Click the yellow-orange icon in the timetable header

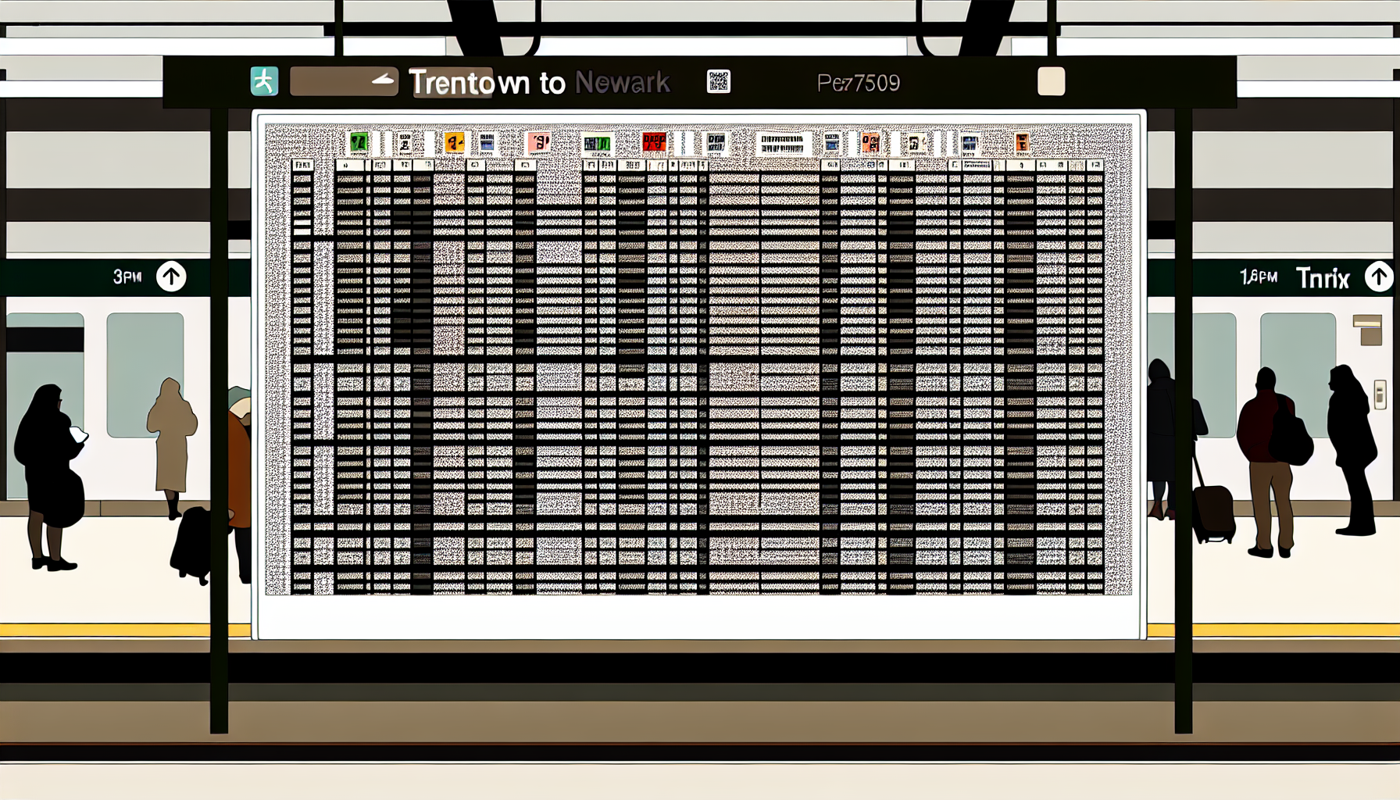pos(454,142)
